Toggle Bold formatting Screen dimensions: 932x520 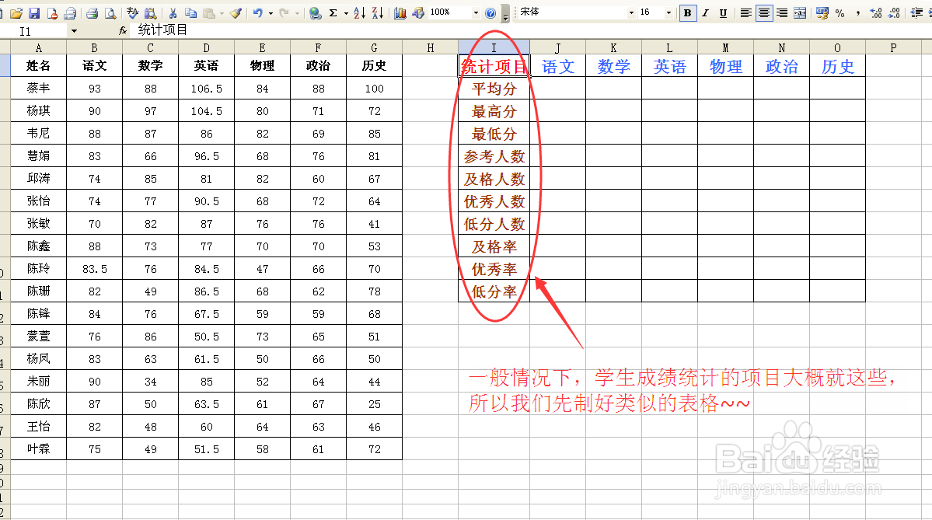pyautogui.click(x=686, y=12)
